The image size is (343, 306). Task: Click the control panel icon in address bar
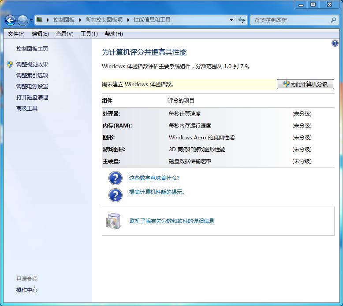pyautogui.click(x=39, y=20)
